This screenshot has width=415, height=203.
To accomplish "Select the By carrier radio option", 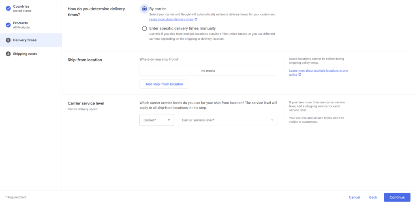I will 144,9.
